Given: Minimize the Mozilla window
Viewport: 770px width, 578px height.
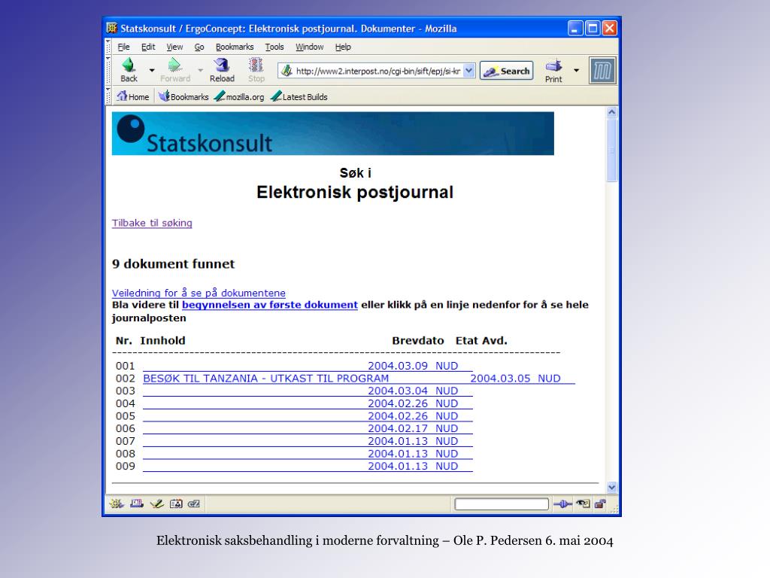Looking at the screenshot, I should click(575, 28).
